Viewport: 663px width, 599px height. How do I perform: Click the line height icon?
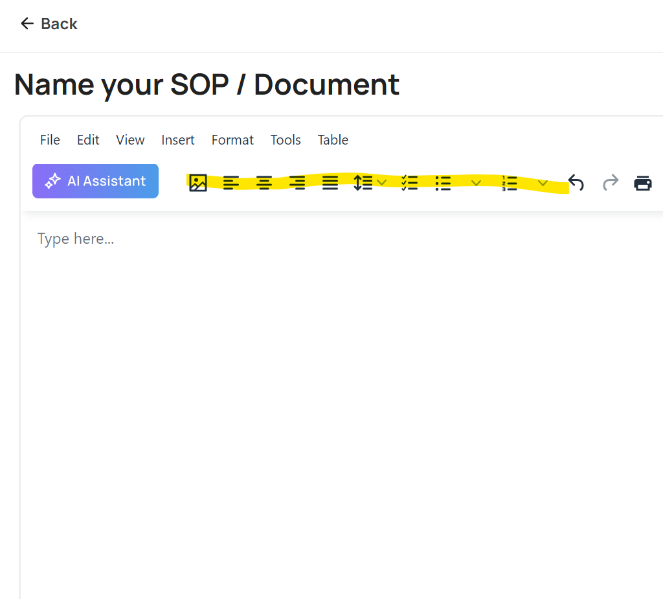point(363,183)
